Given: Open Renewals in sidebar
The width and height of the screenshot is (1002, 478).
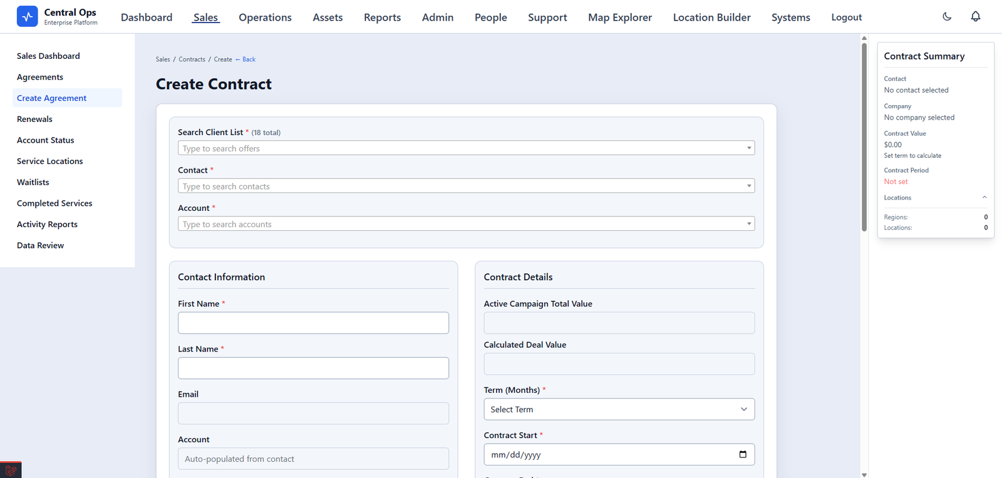Looking at the screenshot, I should coord(67,119).
